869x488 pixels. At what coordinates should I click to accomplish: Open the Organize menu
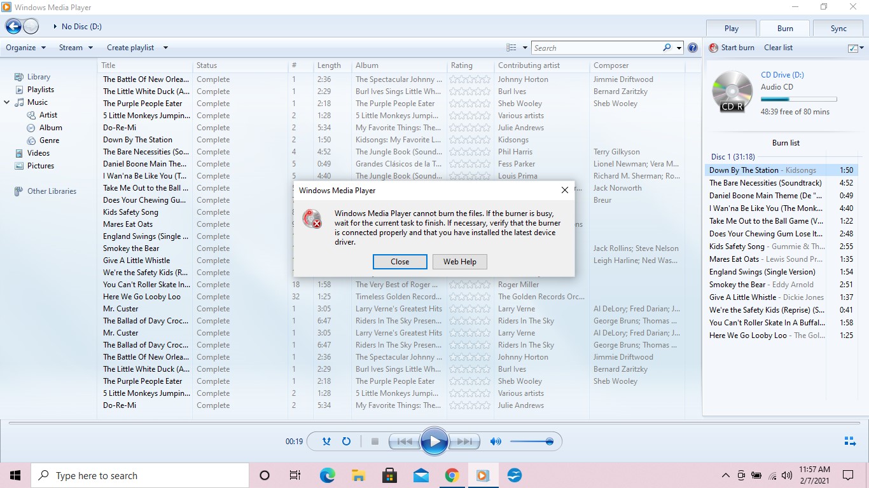tap(25, 48)
